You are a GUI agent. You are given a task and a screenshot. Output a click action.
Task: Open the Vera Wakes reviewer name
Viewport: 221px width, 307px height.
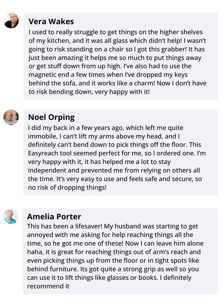(51, 21)
